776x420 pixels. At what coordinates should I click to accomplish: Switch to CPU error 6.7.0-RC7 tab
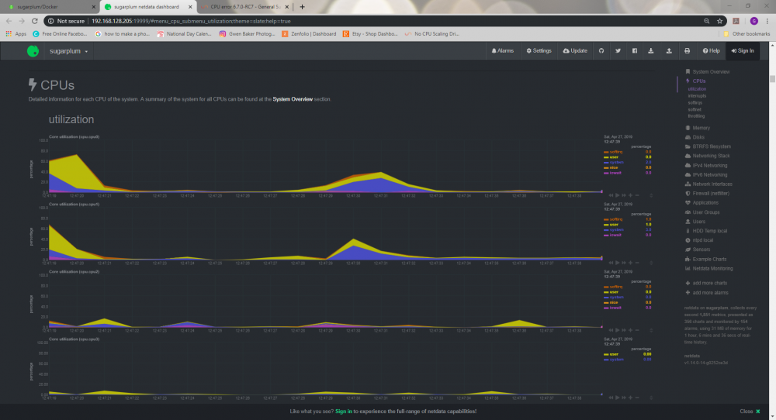tap(245, 7)
